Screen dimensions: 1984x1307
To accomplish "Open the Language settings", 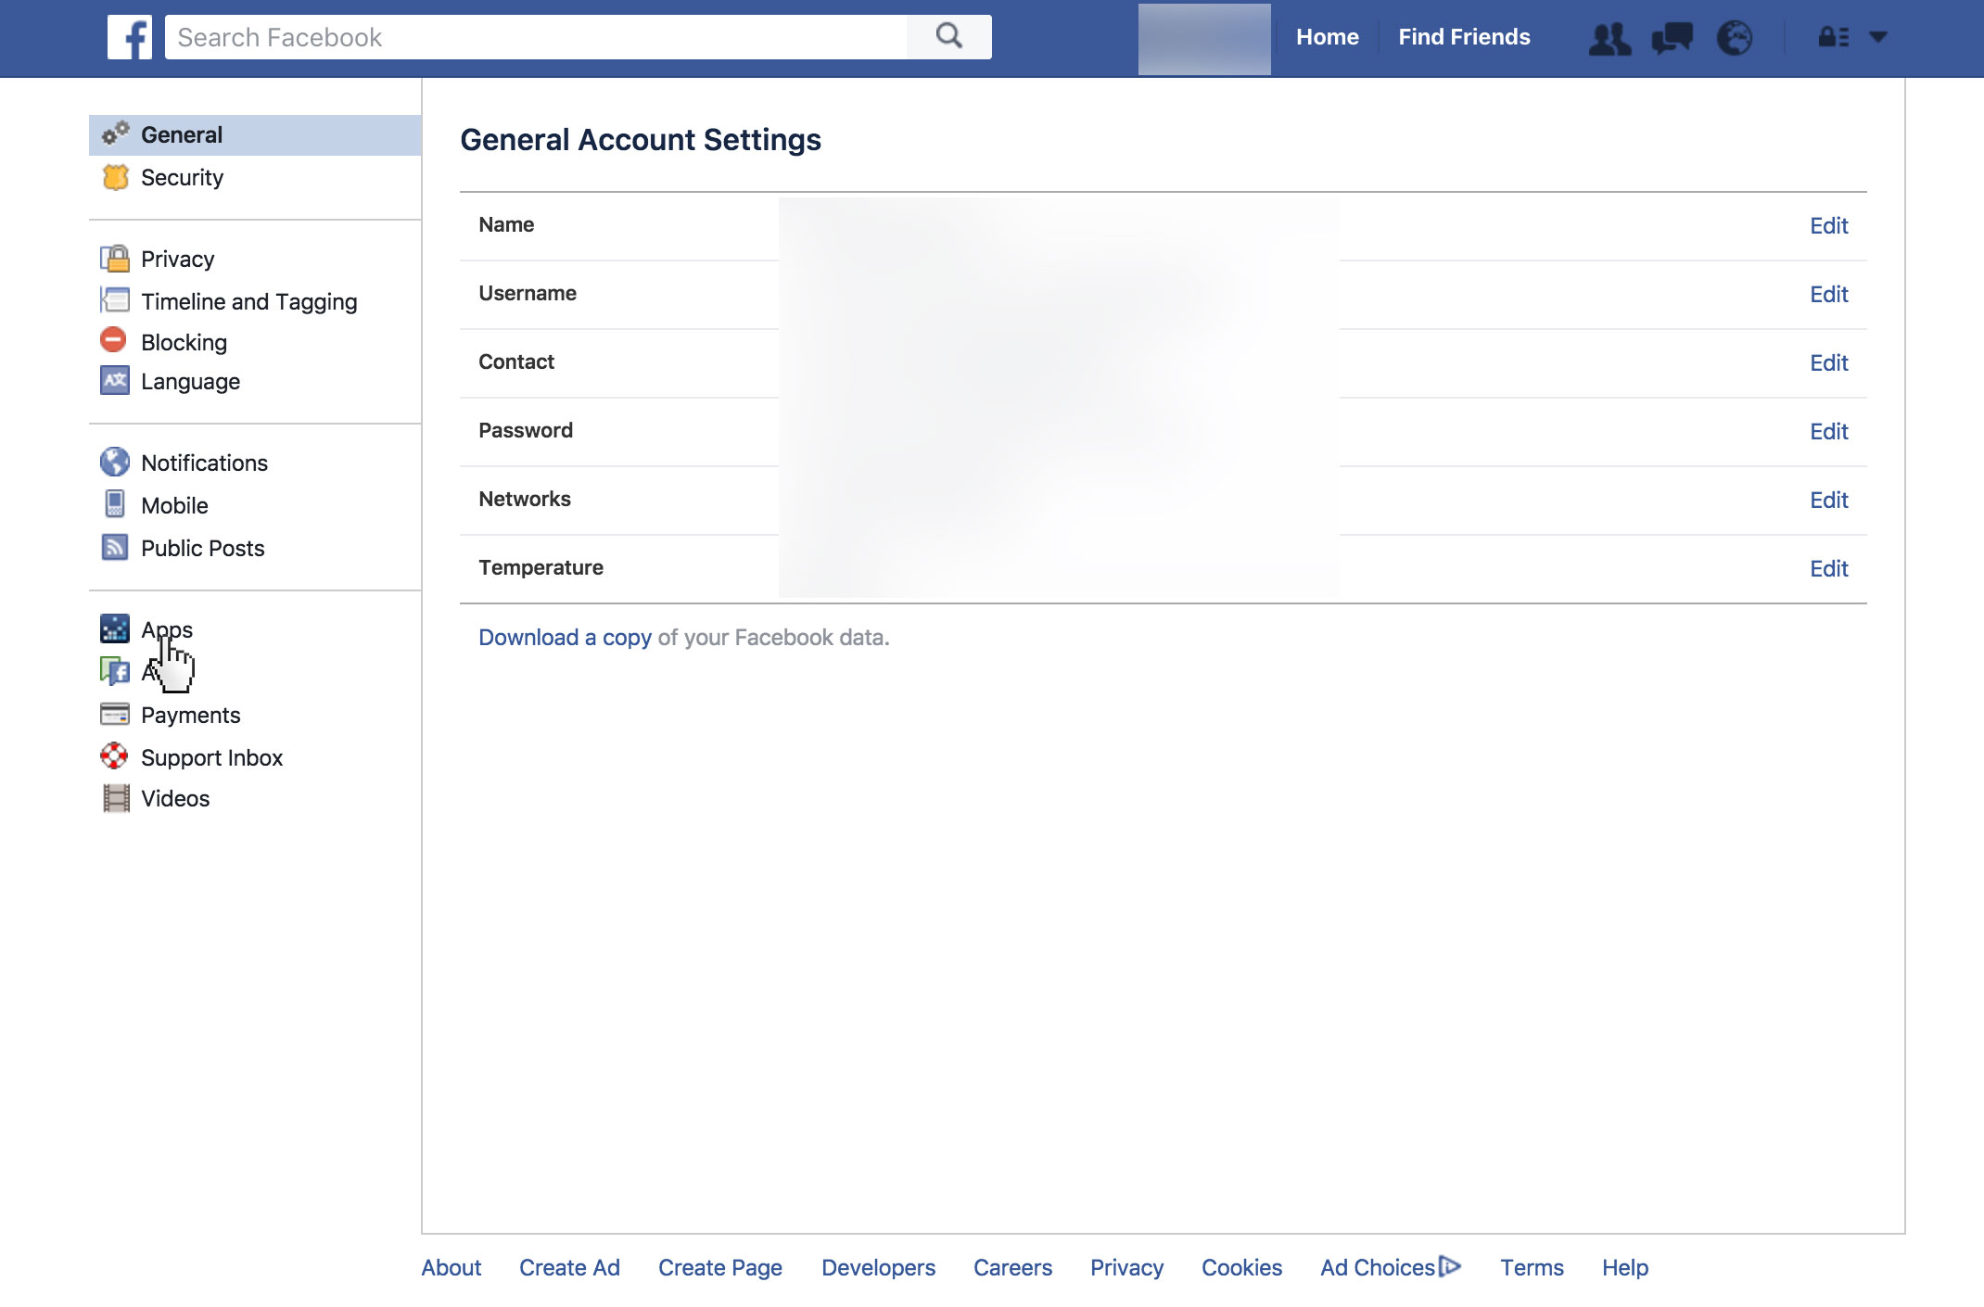I will (190, 381).
